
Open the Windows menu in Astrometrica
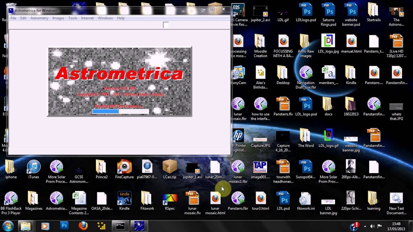[x=106, y=18]
